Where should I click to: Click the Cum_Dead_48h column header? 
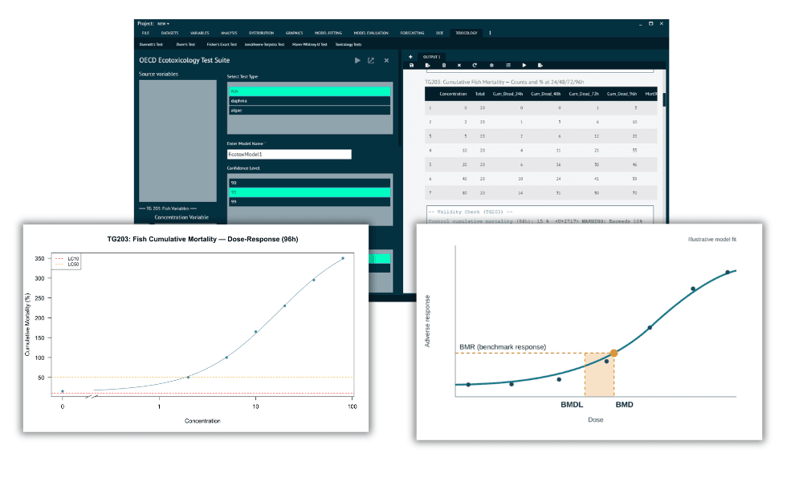tap(545, 94)
